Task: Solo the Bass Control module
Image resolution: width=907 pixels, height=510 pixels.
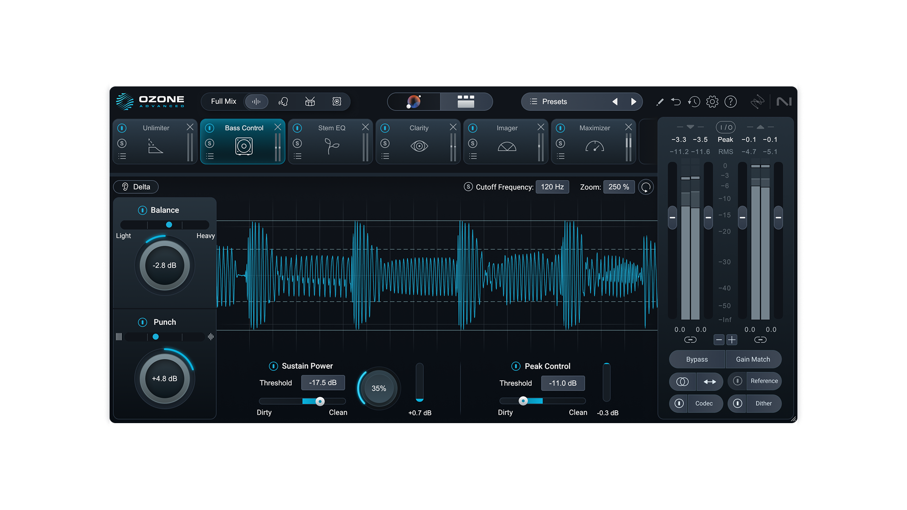Action: [x=210, y=143]
